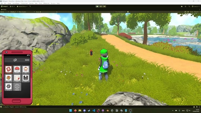Click the localization loaded status bar message
This screenshot has width=201, height=113.
(14, 107)
